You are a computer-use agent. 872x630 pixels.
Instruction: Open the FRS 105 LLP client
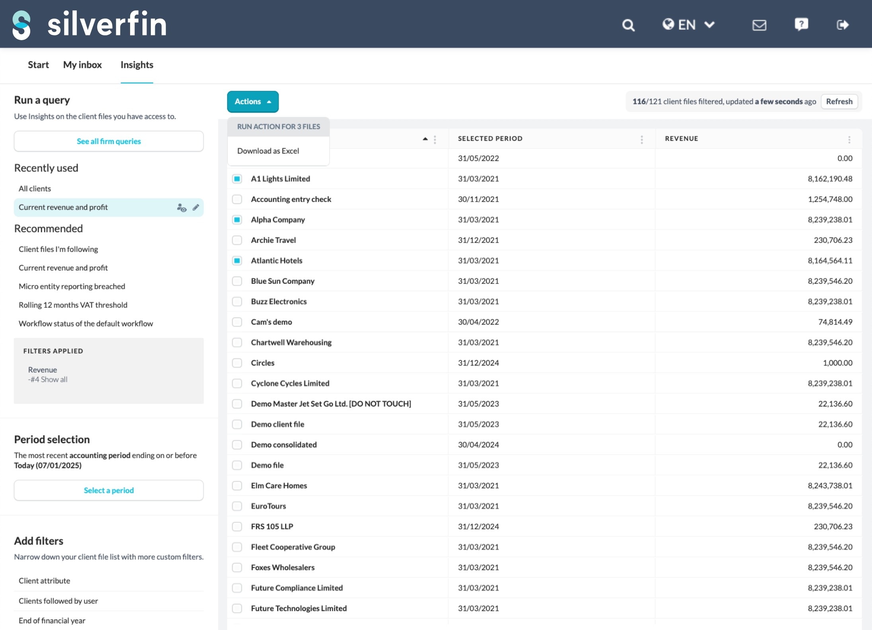[272, 527]
